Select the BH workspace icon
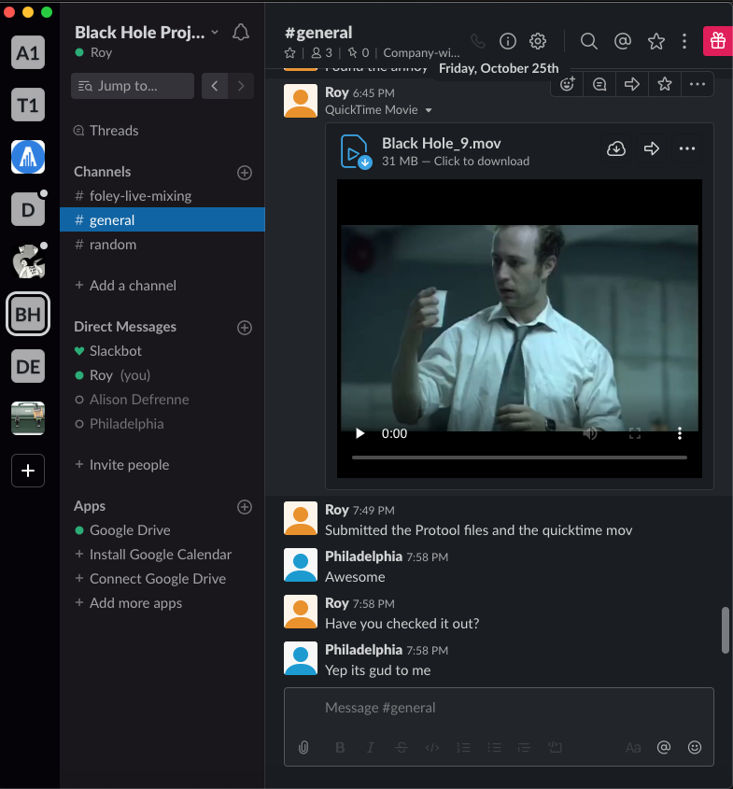Viewport: 733px width, 789px height. [28, 314]
